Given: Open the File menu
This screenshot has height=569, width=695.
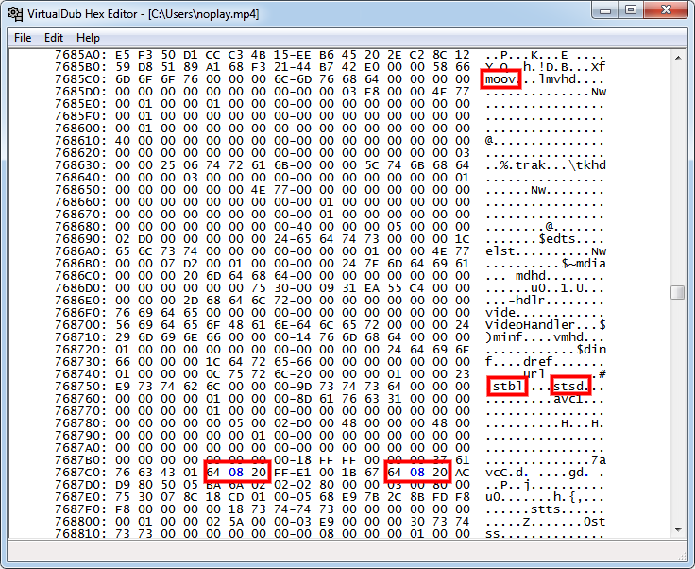Looking at the screenshot, I should 23,38.
